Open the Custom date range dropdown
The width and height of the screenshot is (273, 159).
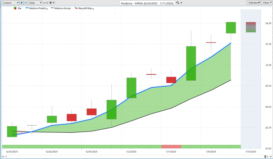point(10,3)
